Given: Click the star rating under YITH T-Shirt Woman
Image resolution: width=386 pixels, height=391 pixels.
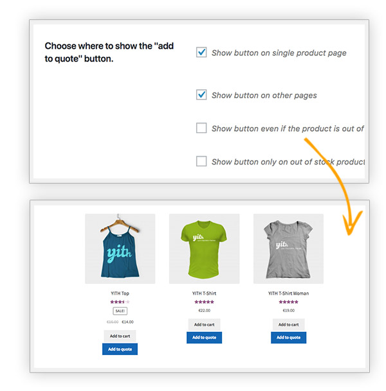Looking at the screenshot, I should pyautogui.click(x=288, y=302).
